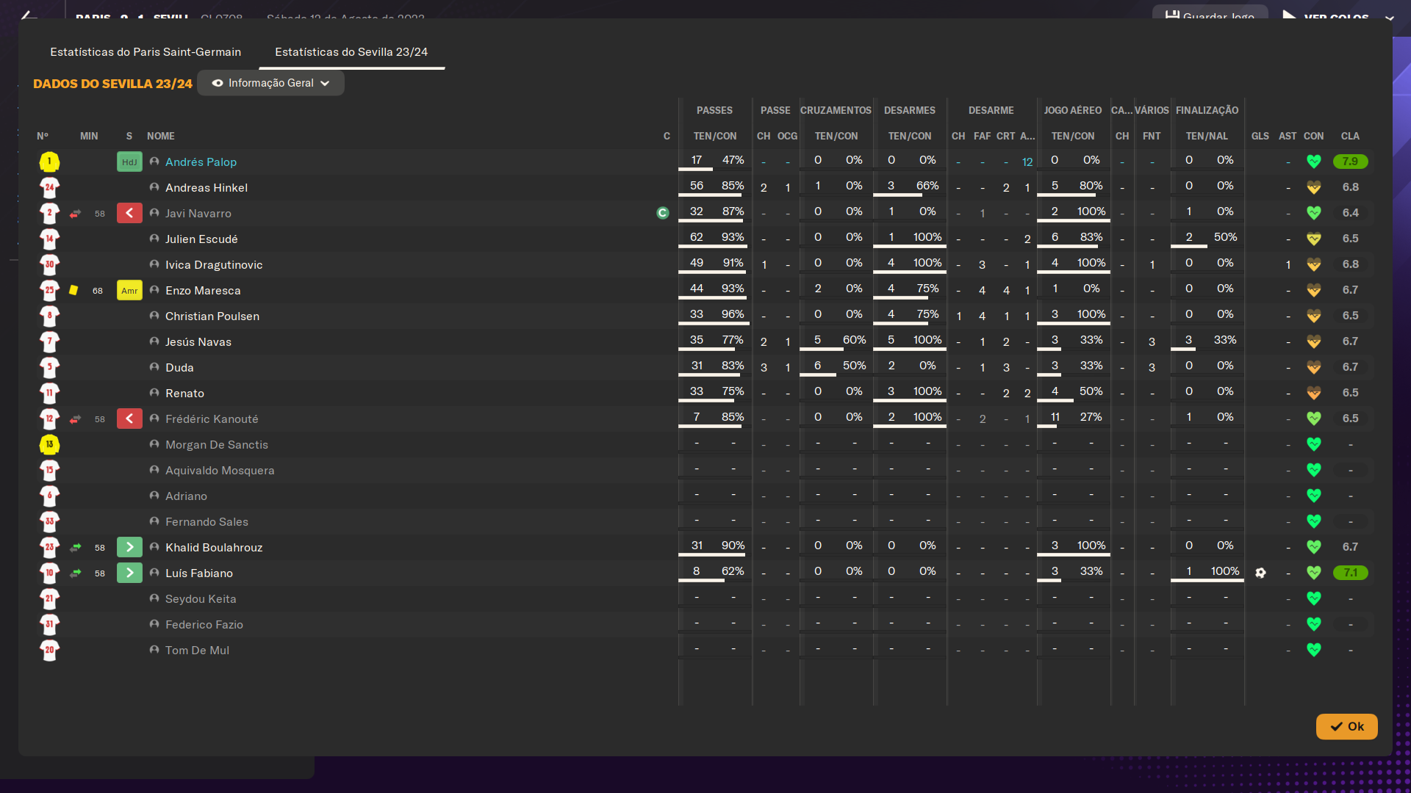Select the Estatísticas do Sevilla 23/24 tab

(351, 52)
